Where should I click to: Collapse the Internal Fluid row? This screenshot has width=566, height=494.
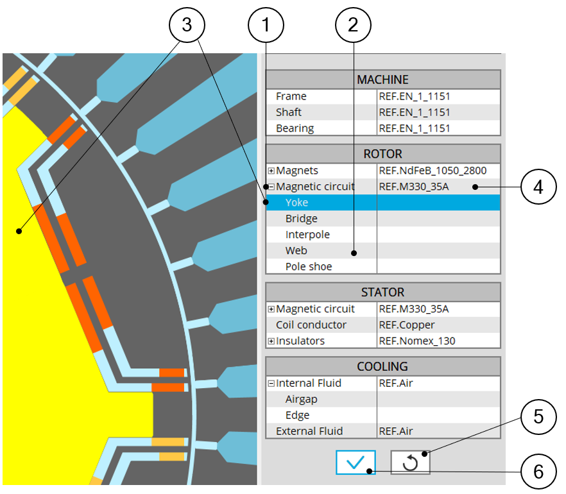(271, 384)
